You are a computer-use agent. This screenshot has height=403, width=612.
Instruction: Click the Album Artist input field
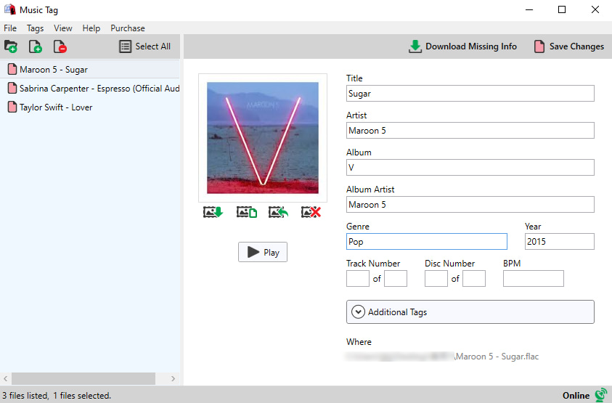(470, 205)
